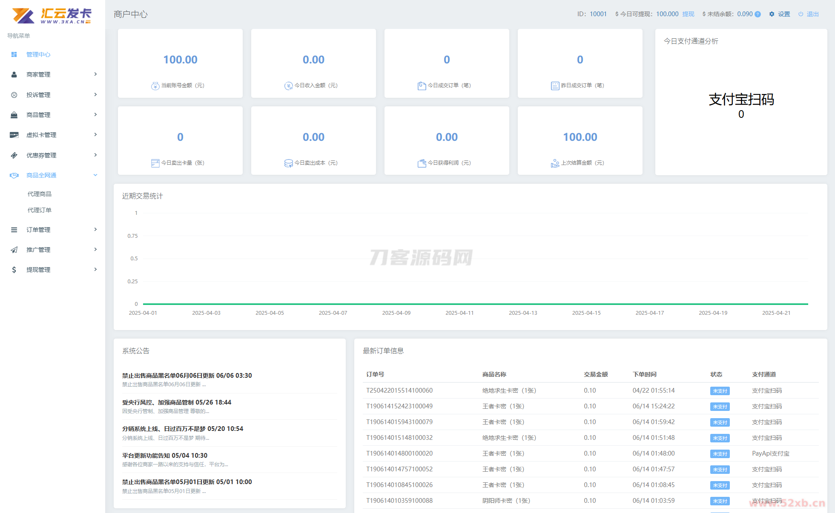Expand the 虚拟卡管理 chevron arrow
The width and height of the screenshot is (835, 513).
tap(95, 134)
